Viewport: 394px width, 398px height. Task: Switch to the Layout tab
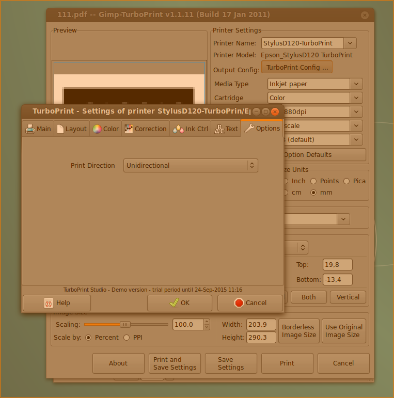click(x=72, y=129)
